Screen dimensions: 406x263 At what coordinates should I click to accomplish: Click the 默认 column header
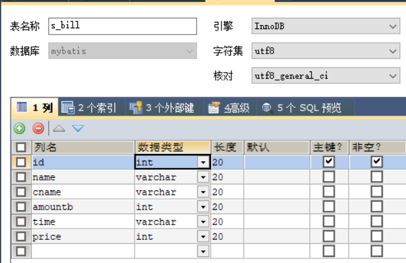[x=277, y=147]
